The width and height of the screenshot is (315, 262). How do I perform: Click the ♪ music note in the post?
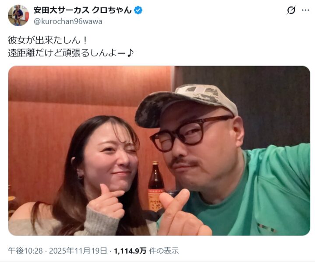click(131, 53)
